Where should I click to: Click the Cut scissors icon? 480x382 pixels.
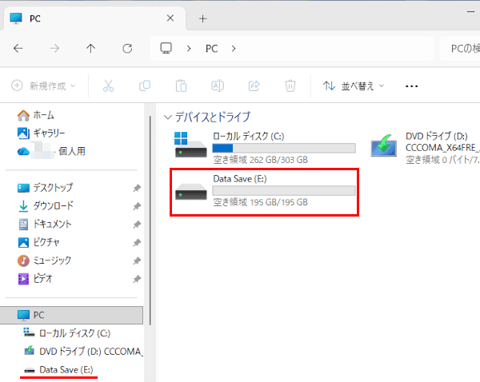108,86
